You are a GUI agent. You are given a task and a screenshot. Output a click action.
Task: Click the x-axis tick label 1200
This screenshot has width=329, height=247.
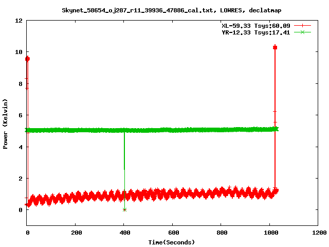(x=319, y=233)
